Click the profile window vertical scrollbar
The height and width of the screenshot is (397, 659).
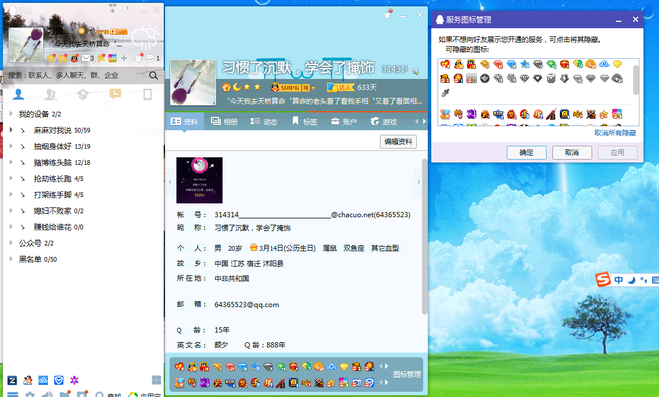pyautogui.click(x=424, y=236)
